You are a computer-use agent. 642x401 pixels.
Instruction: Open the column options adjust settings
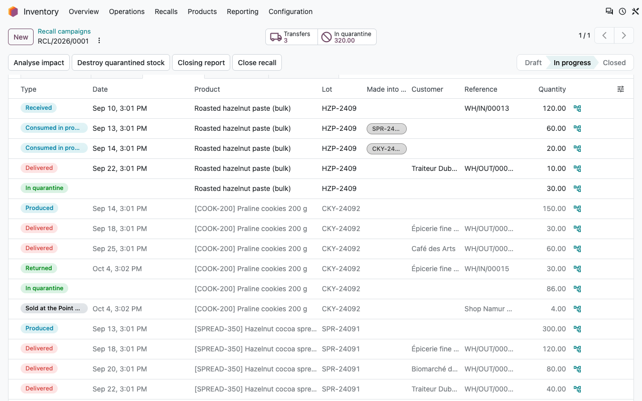[x=620, y=89]
